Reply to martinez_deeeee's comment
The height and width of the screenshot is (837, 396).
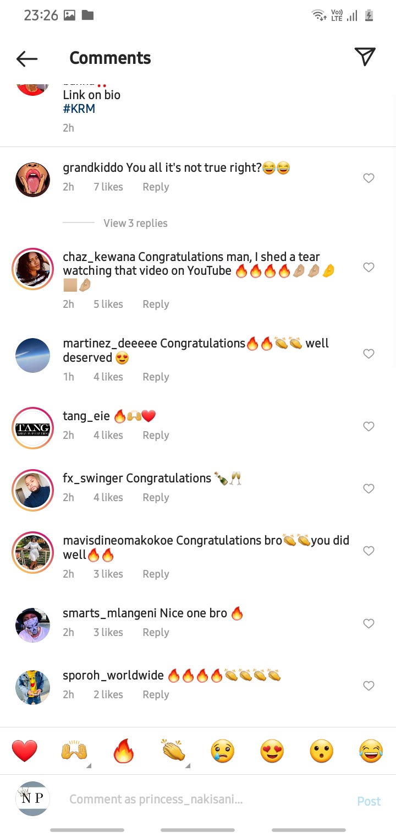point(156,377)
